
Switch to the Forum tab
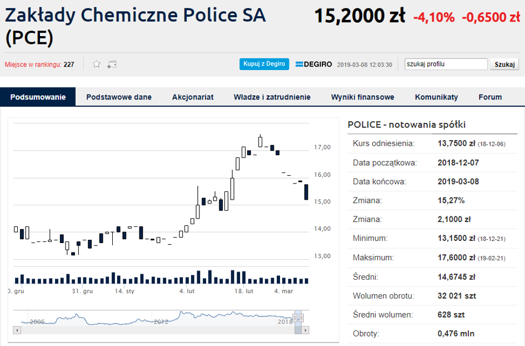[490, 97]
